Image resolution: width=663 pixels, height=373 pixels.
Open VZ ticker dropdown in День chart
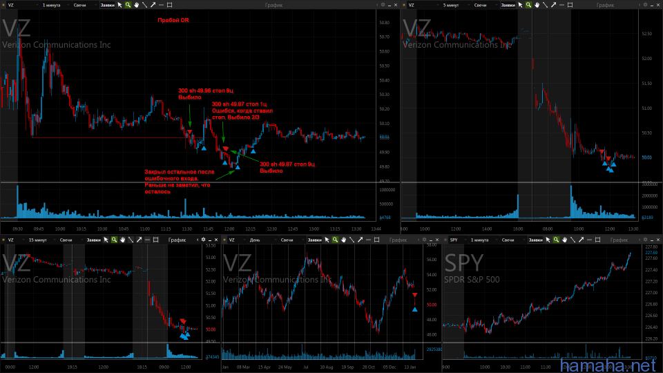click(236, 240)
